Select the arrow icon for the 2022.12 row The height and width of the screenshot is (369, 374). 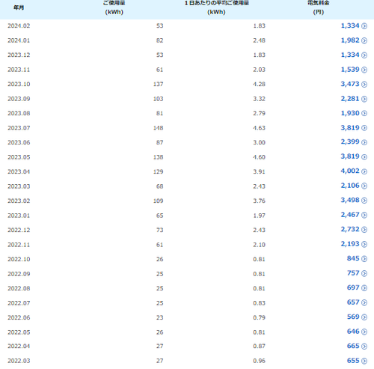click(364, 230)
